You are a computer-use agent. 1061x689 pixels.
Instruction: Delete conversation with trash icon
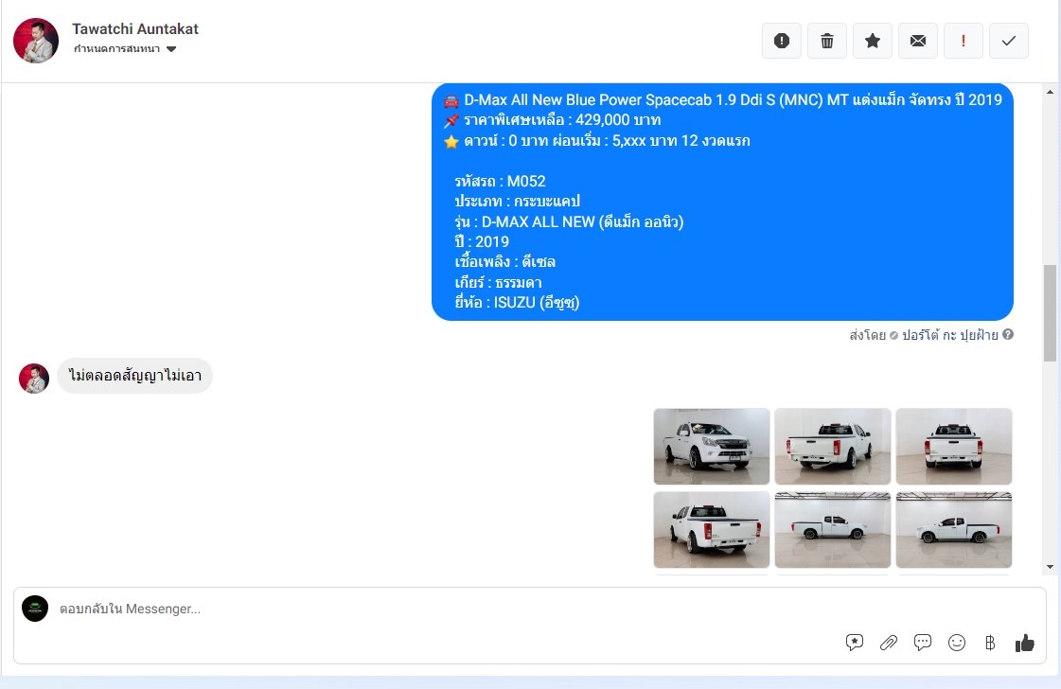[827, 41]
